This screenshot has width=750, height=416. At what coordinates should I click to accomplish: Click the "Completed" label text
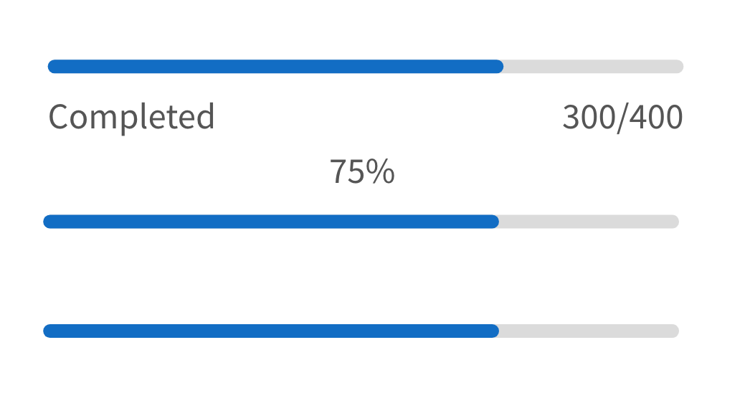(131, 117)
